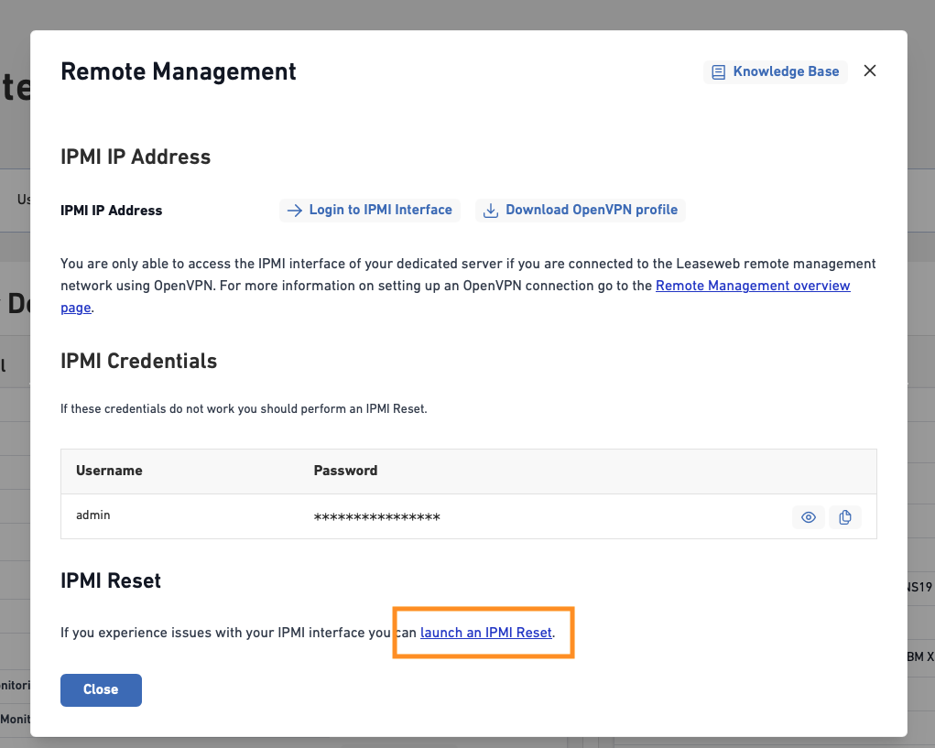Show the hidden IPMI password
The width and height of the screenshot is (935, 748).
coord(808,516)
